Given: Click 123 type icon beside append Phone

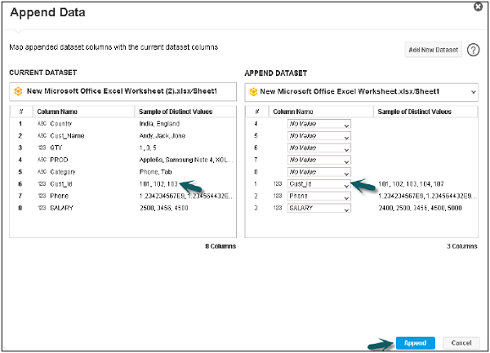Looking at the screenshot, I should [x=278, y=196].
